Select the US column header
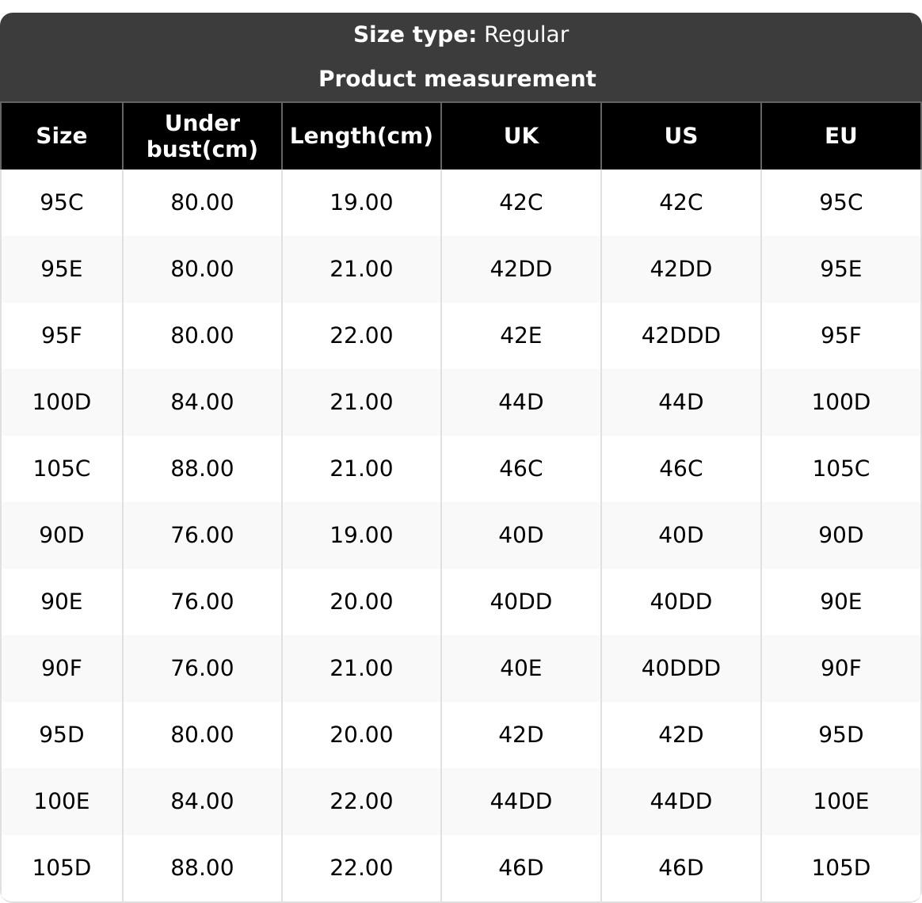This screenshot has width=922, height=903. 681,135
